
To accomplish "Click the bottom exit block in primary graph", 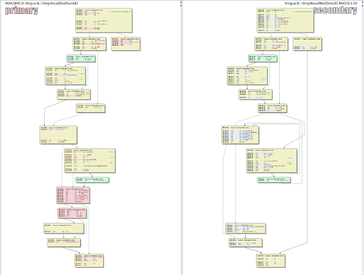I will 89,260.
